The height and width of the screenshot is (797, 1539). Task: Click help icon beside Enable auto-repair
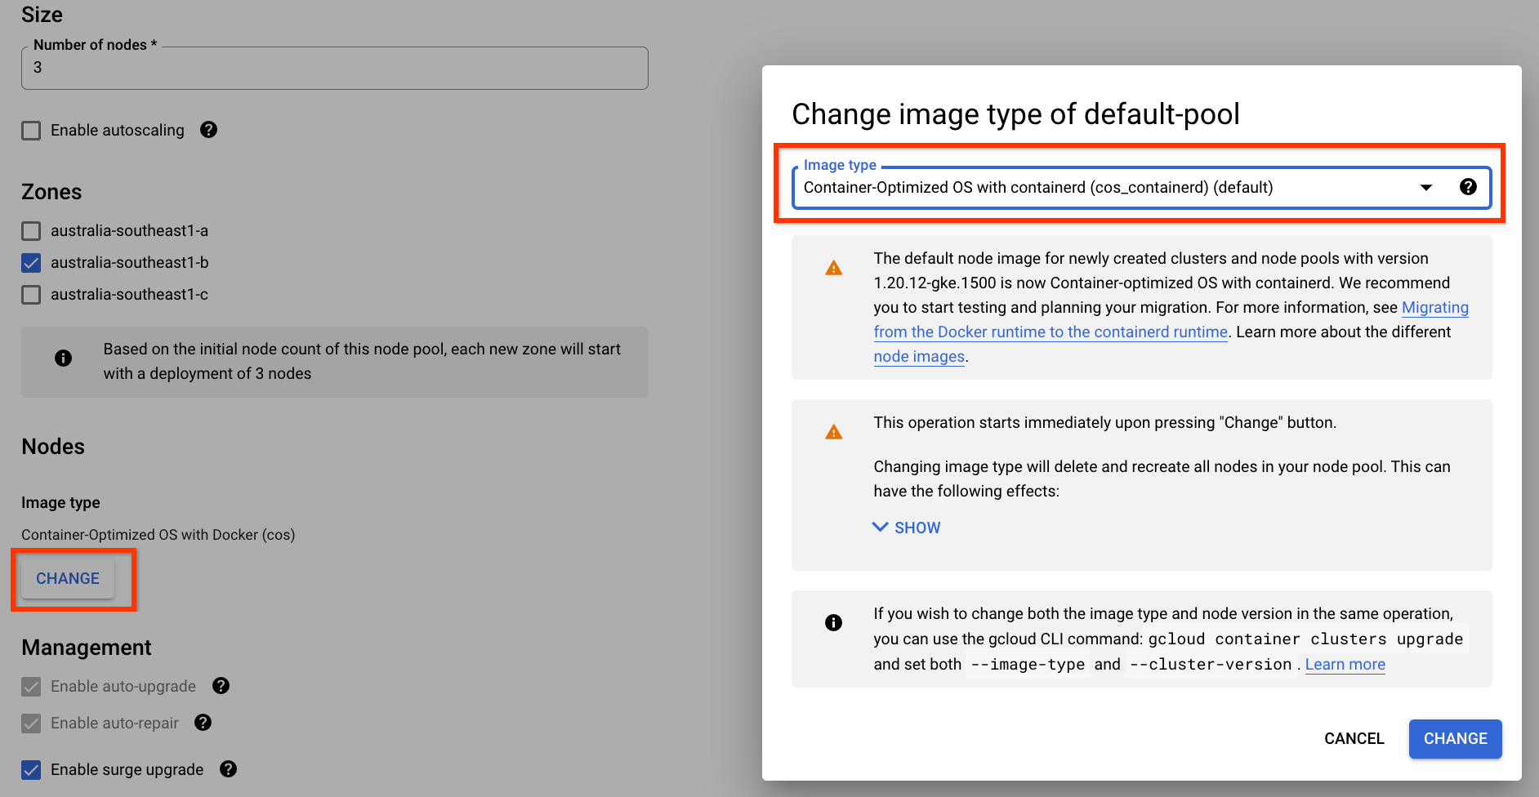tap(203, 723)
